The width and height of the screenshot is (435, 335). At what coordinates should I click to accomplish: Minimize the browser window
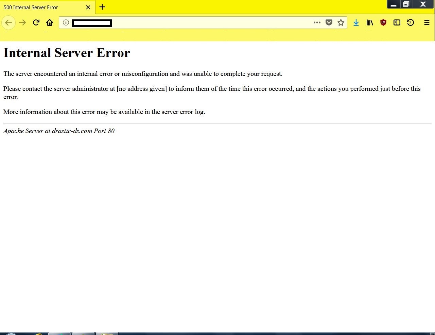394,4
